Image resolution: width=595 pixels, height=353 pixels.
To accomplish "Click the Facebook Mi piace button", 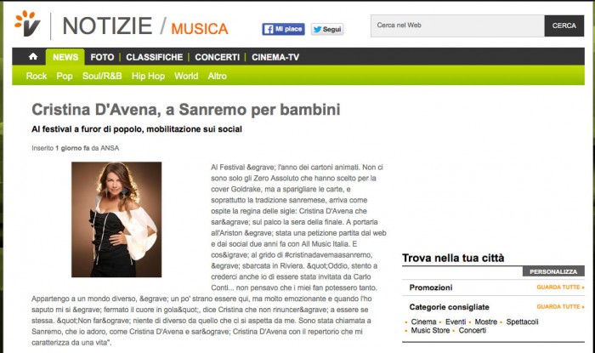I will pyautogui.click(x=283, y=29).
